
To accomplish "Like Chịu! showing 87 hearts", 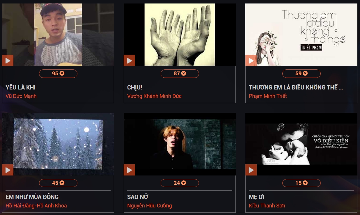I will 180,74.
